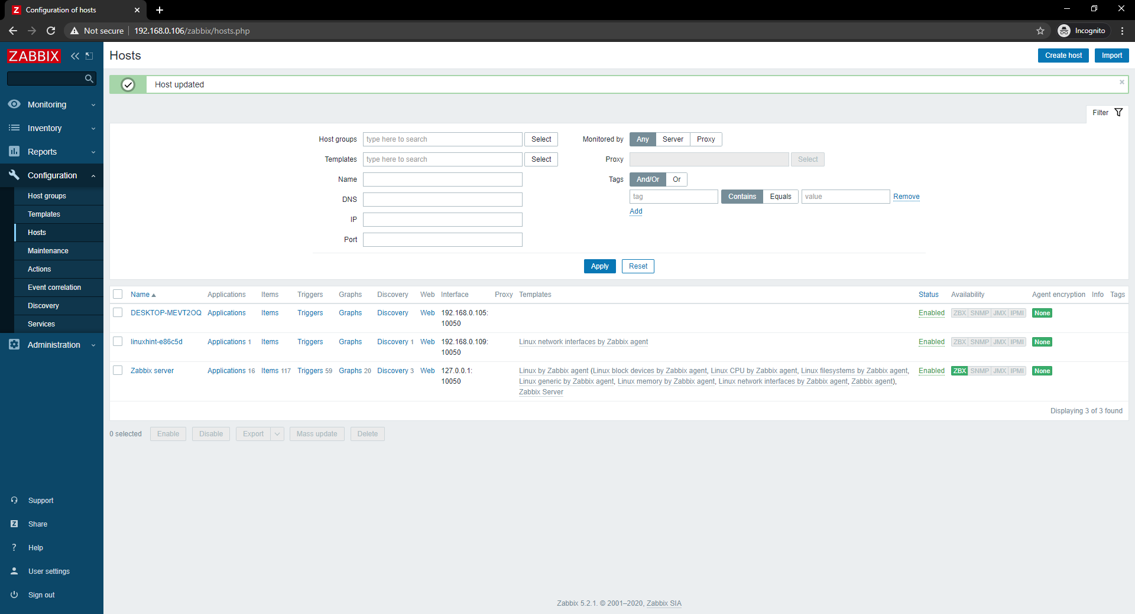
Task: Bookmark this page with star icon
Action: click(1040, 31)
